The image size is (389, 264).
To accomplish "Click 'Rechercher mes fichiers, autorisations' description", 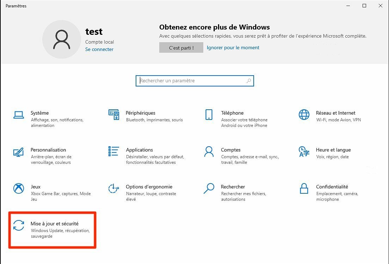I will click(x=243, y=197).
